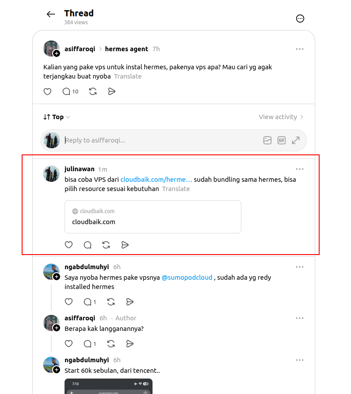
Task: Go back using the arrow icon
Action: (x=51, y=14)
